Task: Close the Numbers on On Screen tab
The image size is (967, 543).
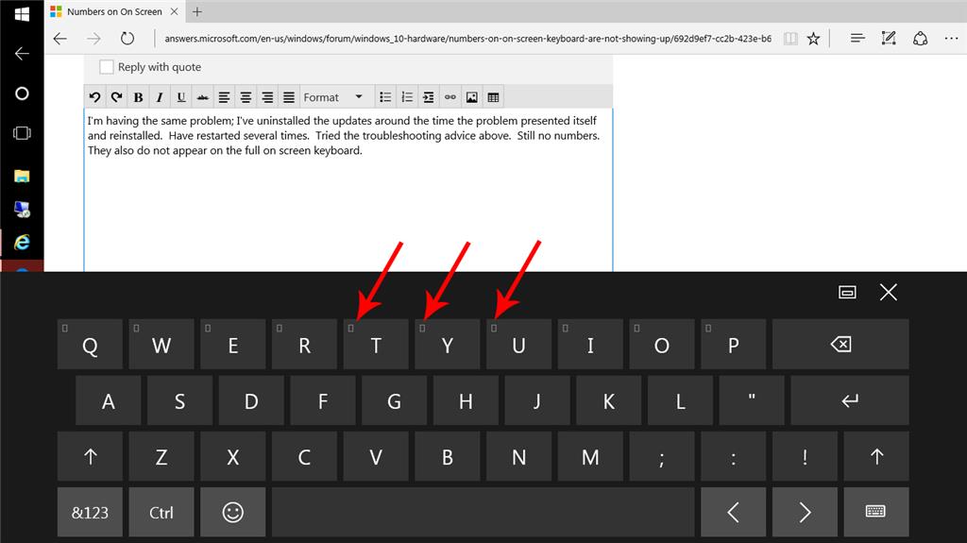Action: [x=174, y=11]
